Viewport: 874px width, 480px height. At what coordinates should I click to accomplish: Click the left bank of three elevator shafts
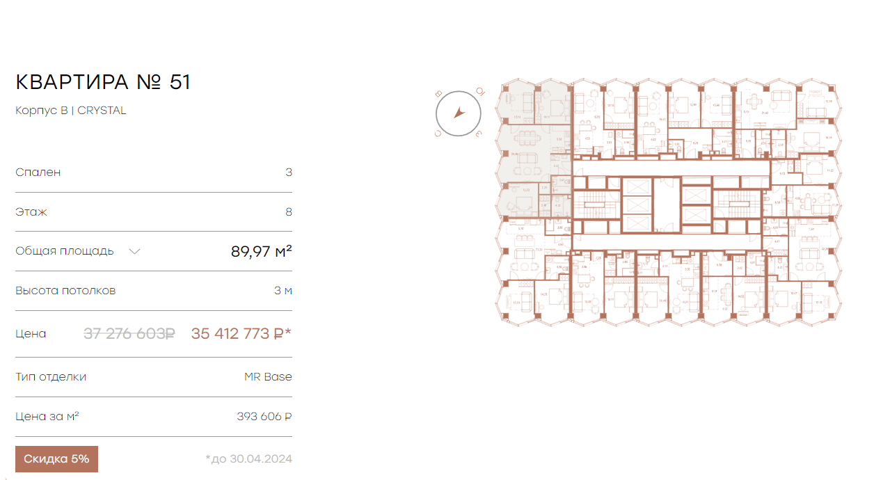coord(636,205)
